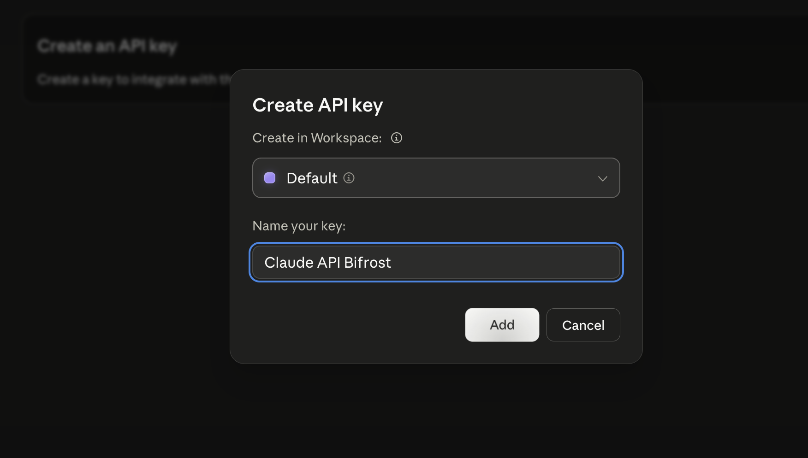
Task: Click the Cancel button
Action: (x=583, y=325)
